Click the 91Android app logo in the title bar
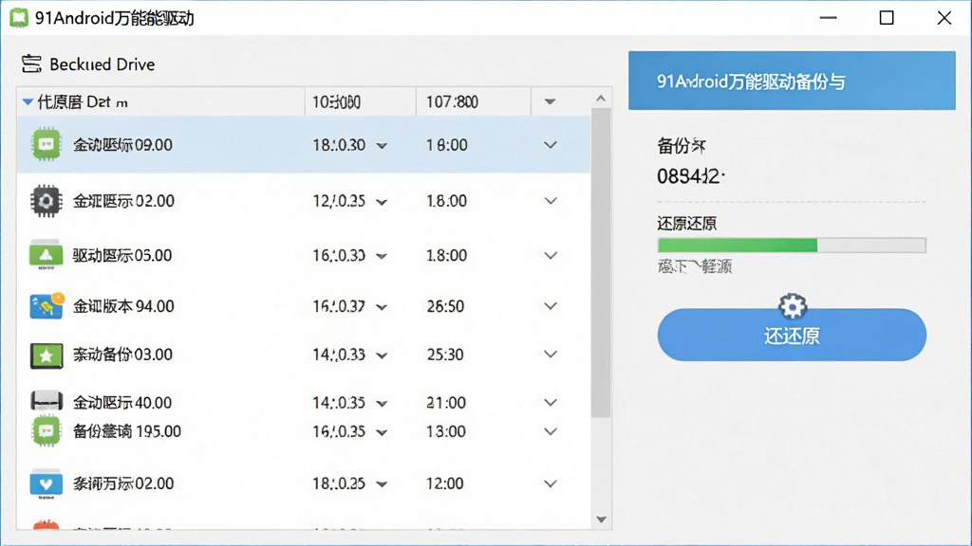The height and width of the screenshot is (546, 972). click(x=19, y=18)
